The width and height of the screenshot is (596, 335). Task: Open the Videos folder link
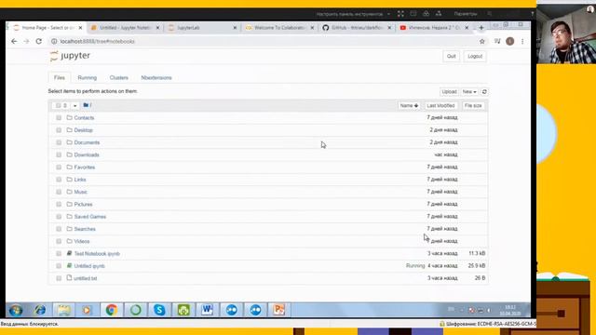(x=82, y=241)
